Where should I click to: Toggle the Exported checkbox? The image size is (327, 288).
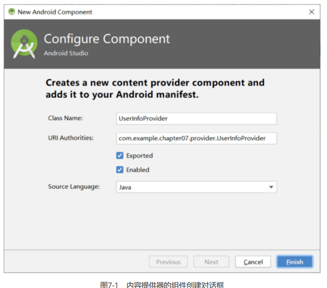pyautogui.click(x=119, y=156)
